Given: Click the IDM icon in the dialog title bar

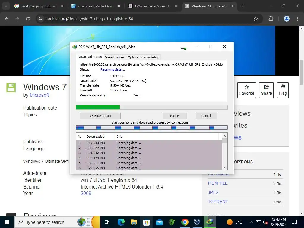Looking at the screenshot, I should pos(75,47).
